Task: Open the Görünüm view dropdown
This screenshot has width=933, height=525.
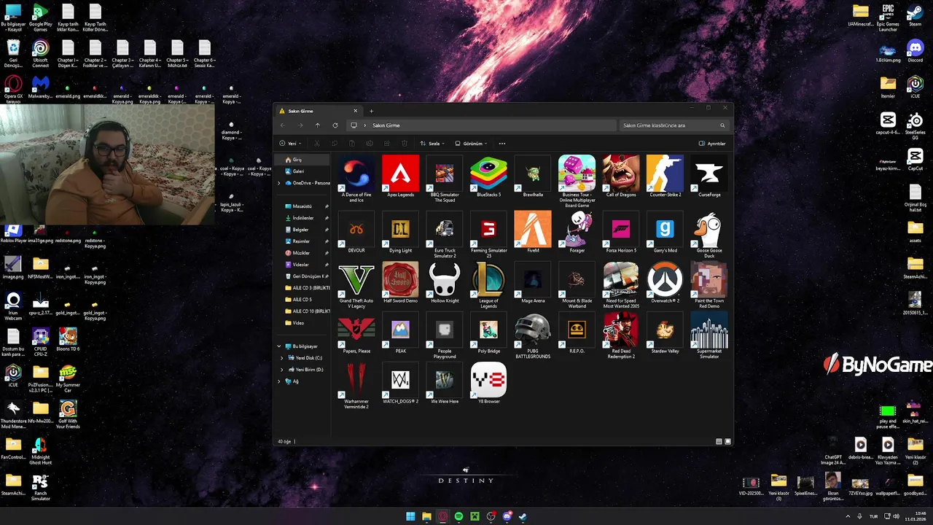Action: [471, 144]
